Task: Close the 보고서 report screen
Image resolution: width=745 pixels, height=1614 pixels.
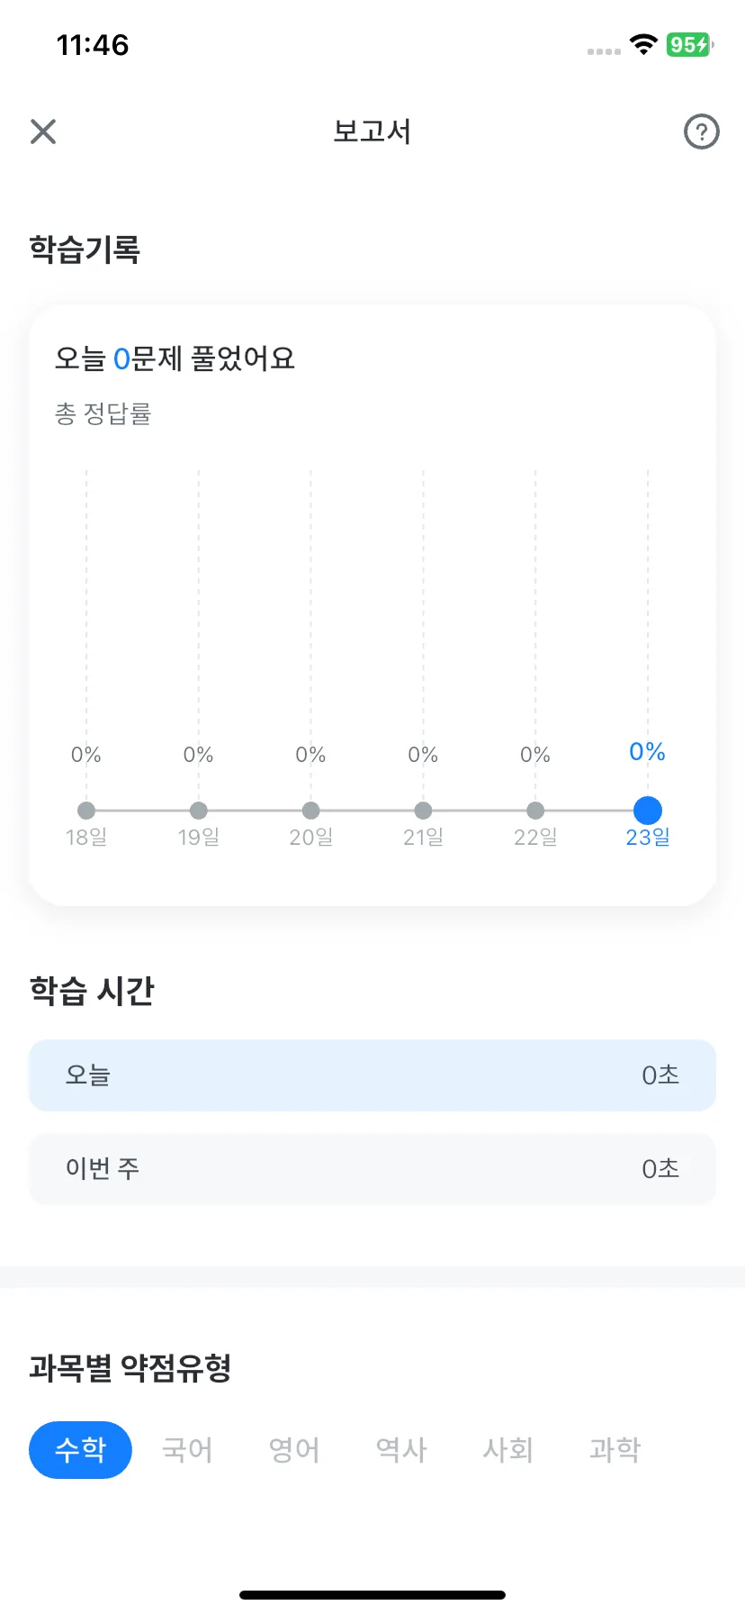Action: coord(43,131)
